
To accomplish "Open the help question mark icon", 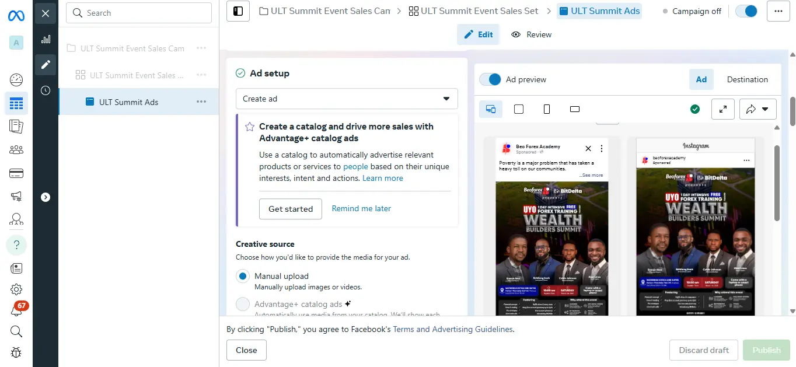I will (16, 244).
